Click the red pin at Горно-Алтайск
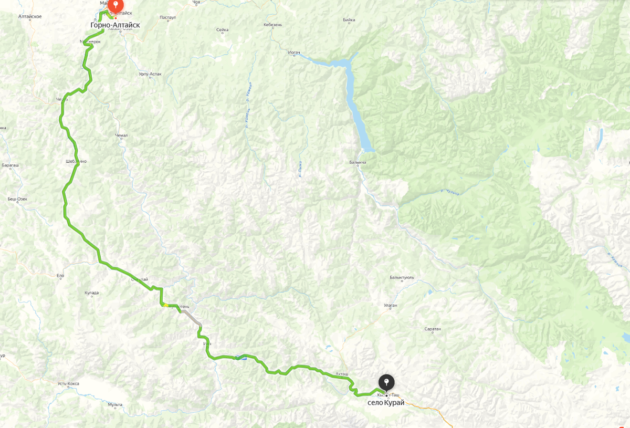Screen dimensions: 630x428 coord(115,6)
